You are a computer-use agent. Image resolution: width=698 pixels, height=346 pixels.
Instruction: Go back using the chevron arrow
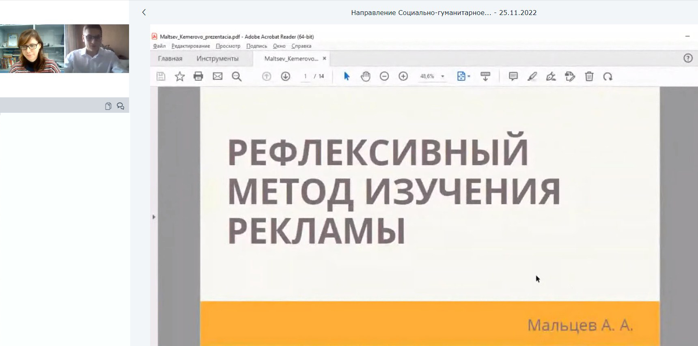tap(144, 12)
